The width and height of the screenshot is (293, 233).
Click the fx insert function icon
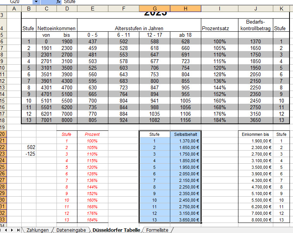58,2
